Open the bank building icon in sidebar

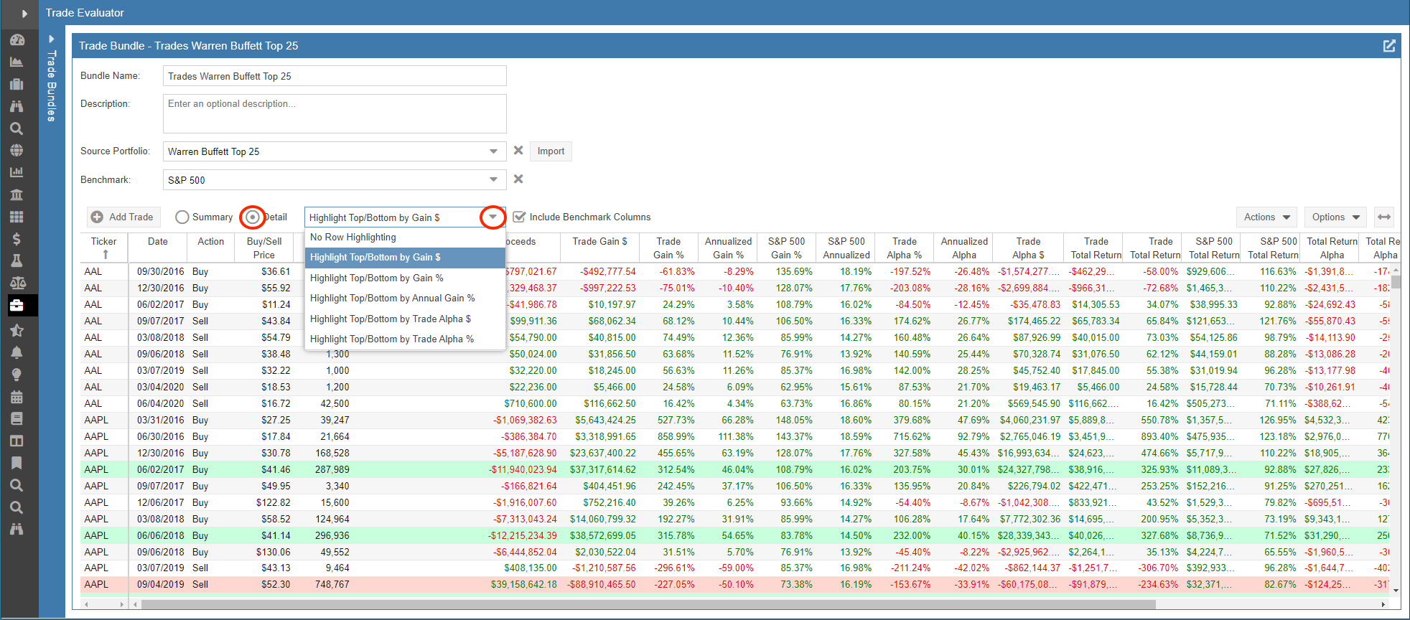tap(17, 194)
